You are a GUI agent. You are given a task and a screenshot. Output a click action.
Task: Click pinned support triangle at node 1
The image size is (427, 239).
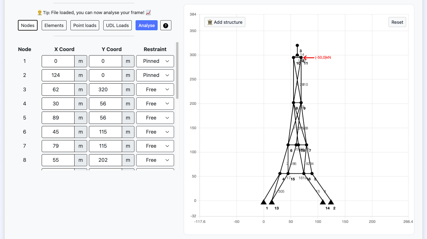tap(264, 202)
